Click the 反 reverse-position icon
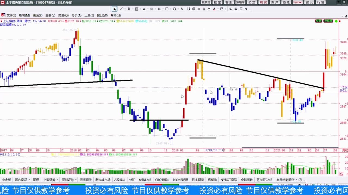The width and height of the screenshot is (348, 195). (x=246, y=9)
